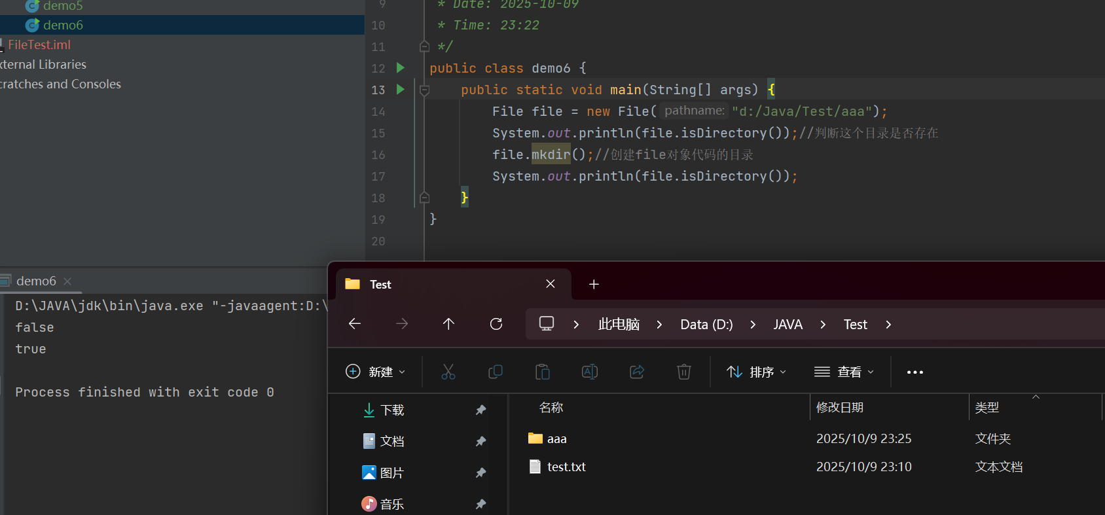
Task: Expand chevron after the computer icon
Action: coord(576,325)
